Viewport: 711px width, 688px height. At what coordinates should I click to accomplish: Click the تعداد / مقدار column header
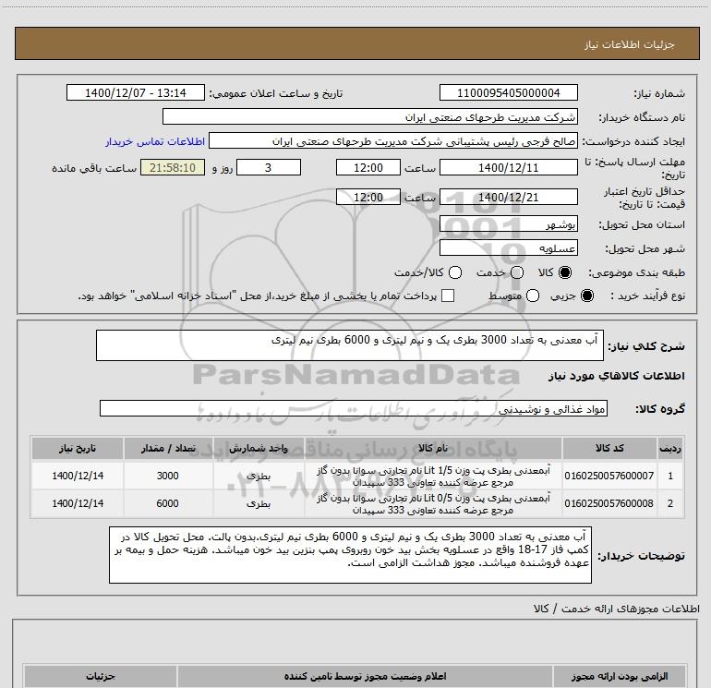coord(168,448)
